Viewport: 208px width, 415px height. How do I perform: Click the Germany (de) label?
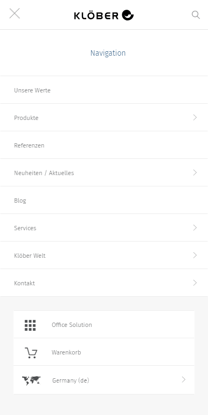(x=71, y=380)
